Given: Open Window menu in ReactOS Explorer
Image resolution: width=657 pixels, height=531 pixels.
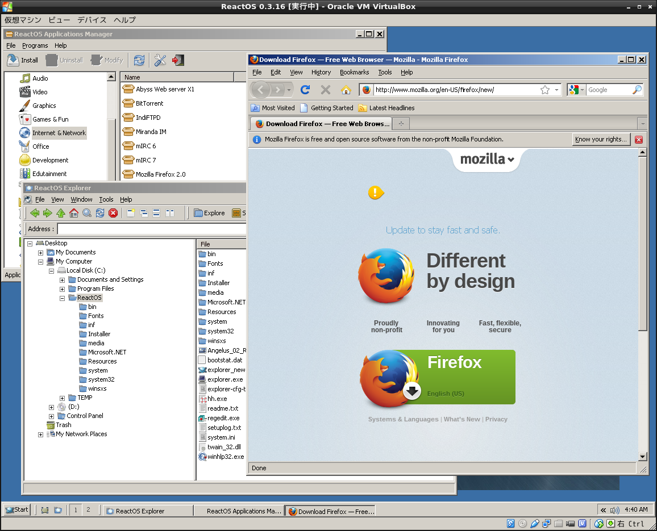Looking at the screenshot, I should tap(81, 200).
